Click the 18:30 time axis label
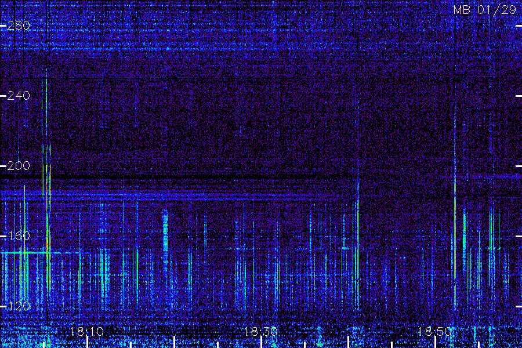This screenshot has width=522, height=348. click(261, 332)
